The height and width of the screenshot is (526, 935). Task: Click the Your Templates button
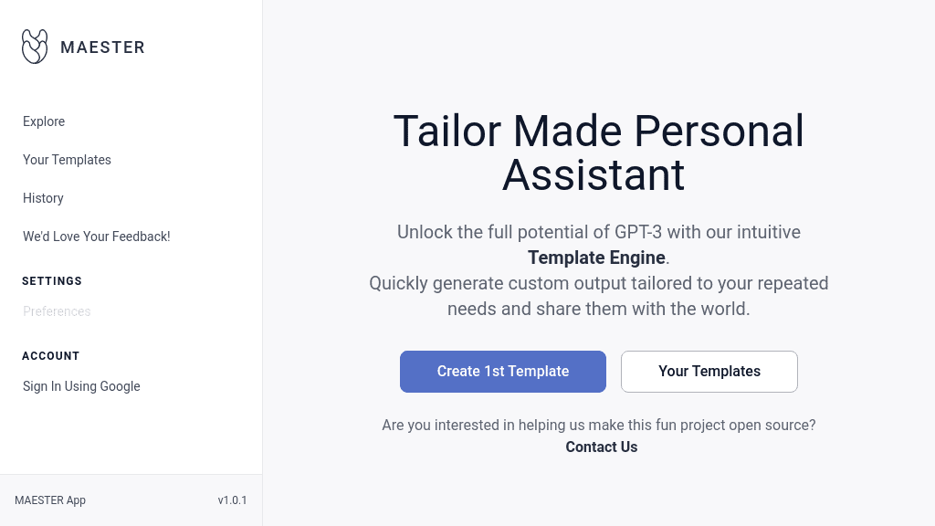(709, 372)
